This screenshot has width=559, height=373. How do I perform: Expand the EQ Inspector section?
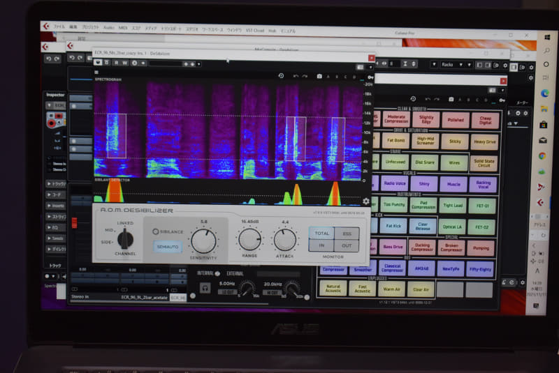(x=57, y=227)
